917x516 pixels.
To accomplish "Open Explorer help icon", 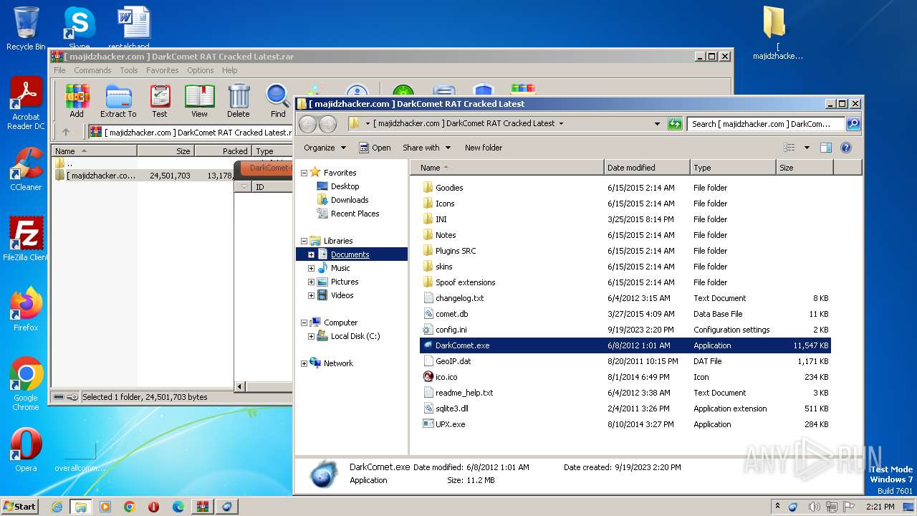I will click(x=845, y=148).
